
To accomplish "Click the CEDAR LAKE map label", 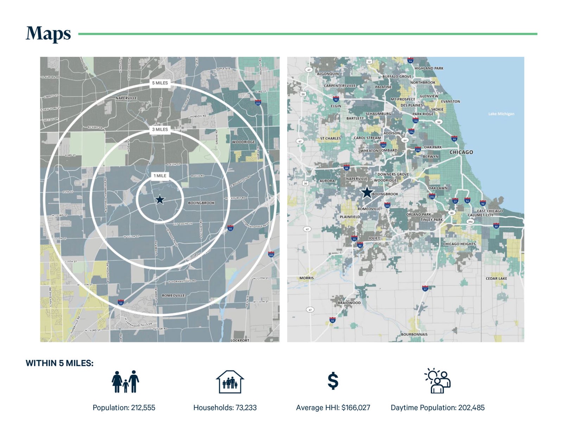I will [x=496, y=278].
